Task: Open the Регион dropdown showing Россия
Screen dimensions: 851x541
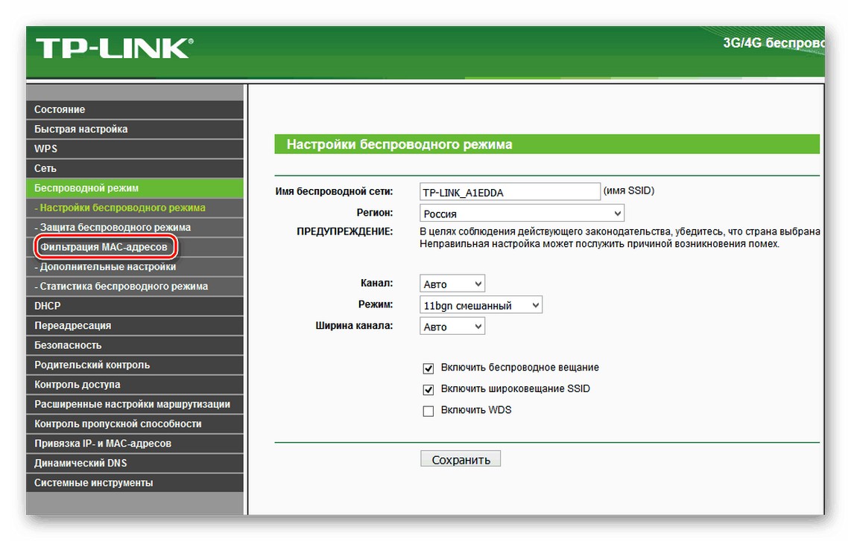Action: click(522, 213)
